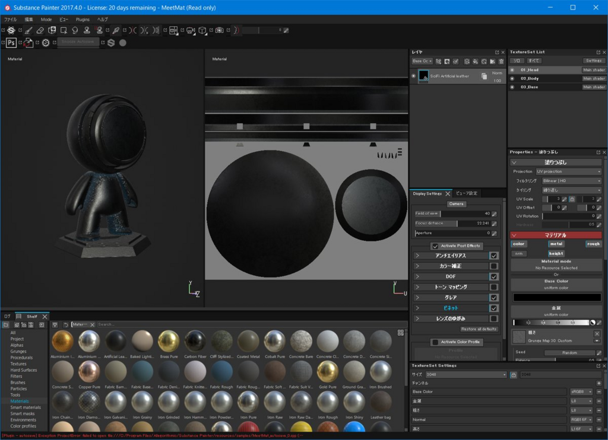Select the Gold Pure material thumbnail
Image resolution: width=608 pixels, height=440 pixels.
point(327,372)
